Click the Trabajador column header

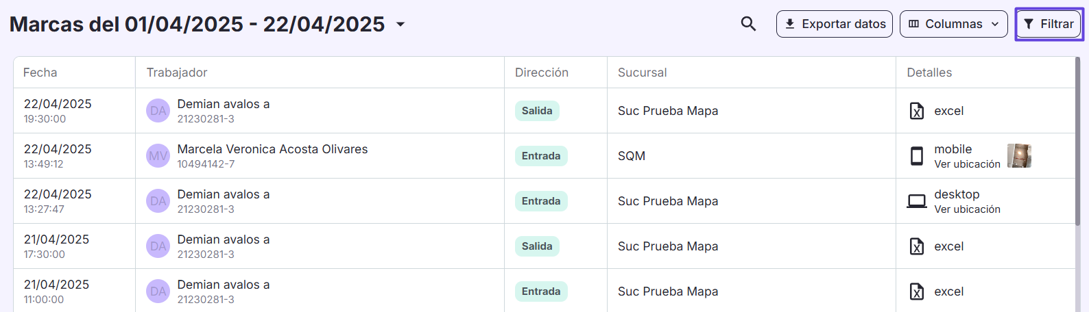[x=177, y=73]
